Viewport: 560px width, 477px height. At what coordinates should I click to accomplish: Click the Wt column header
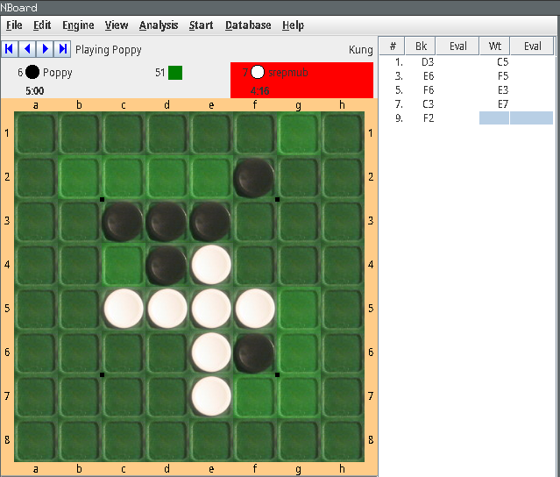[494, 46]
